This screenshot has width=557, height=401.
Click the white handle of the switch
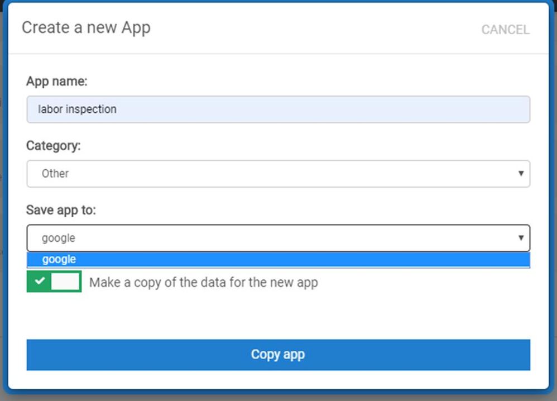pos(65,281)
